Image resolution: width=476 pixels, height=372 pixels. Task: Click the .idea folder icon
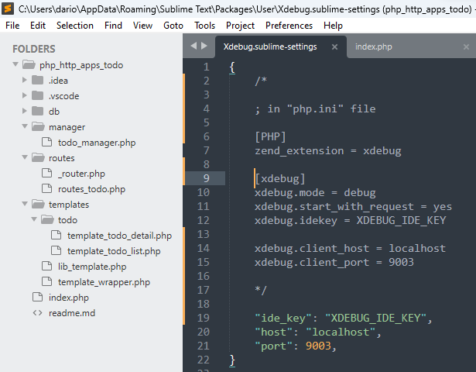[38, 81]
